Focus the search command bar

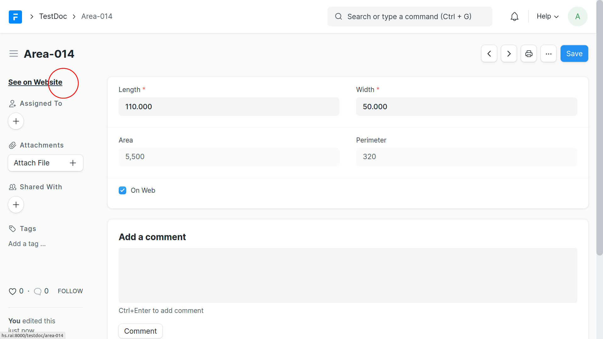coord(409,17)
